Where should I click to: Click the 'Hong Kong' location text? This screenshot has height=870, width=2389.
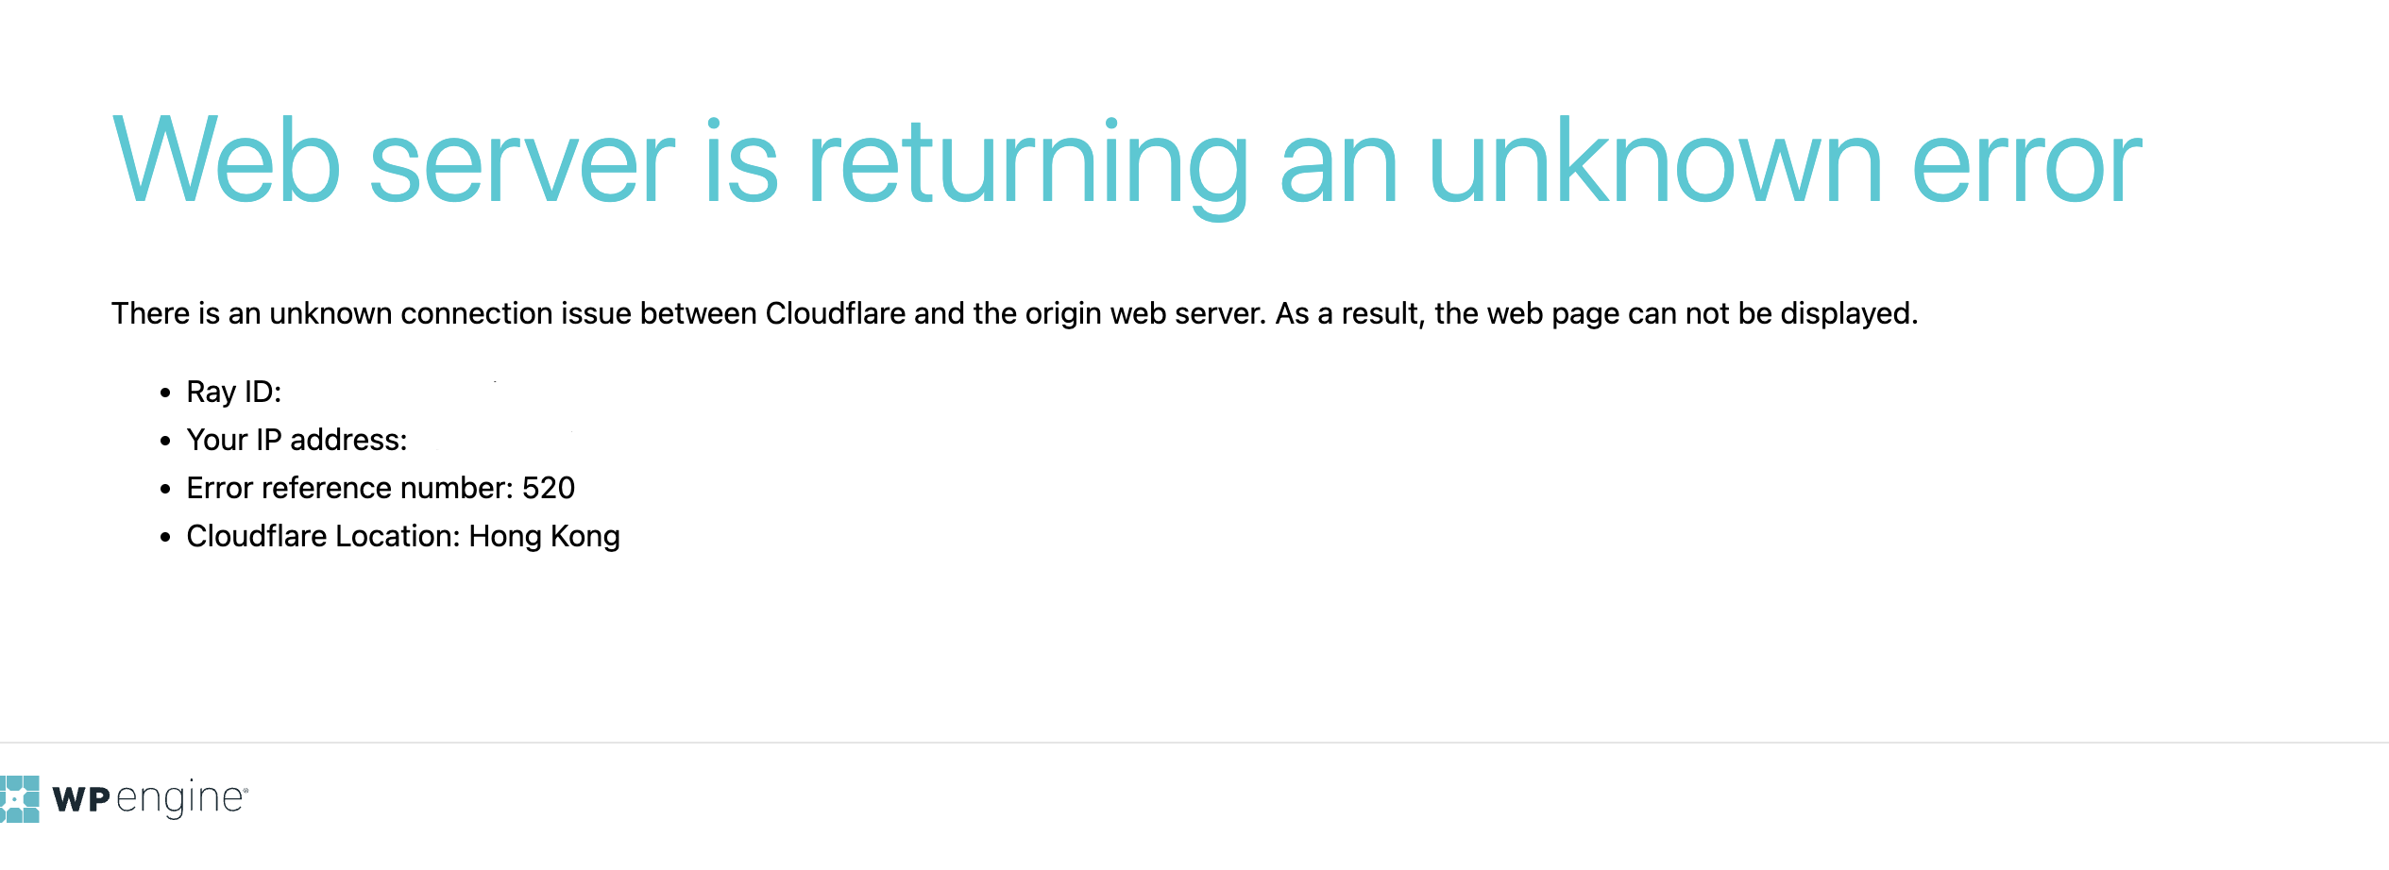click(x=545, y=536)
